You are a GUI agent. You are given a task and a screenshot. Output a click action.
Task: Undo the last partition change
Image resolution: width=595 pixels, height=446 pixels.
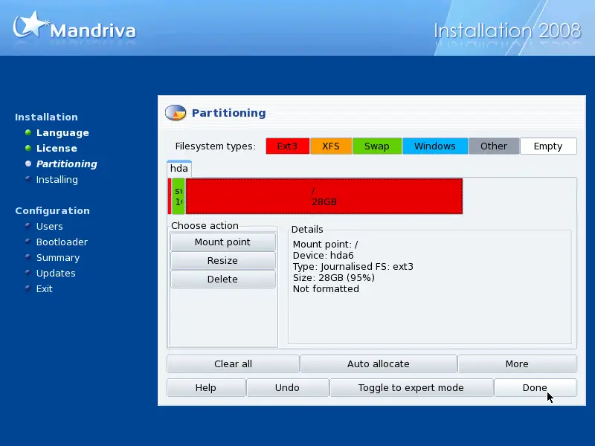click(288, 387)
